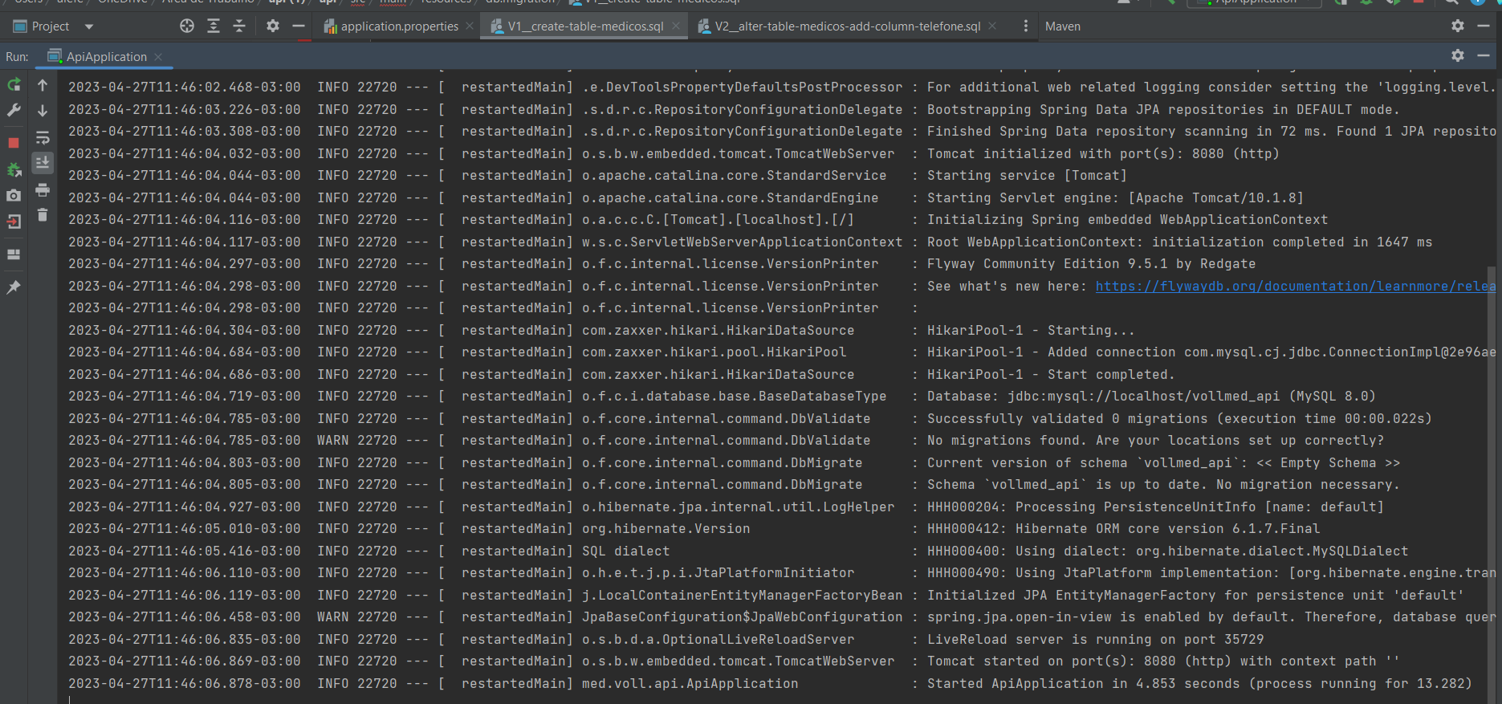Collapse all nodes in Project panel

(x=239, y=26)
